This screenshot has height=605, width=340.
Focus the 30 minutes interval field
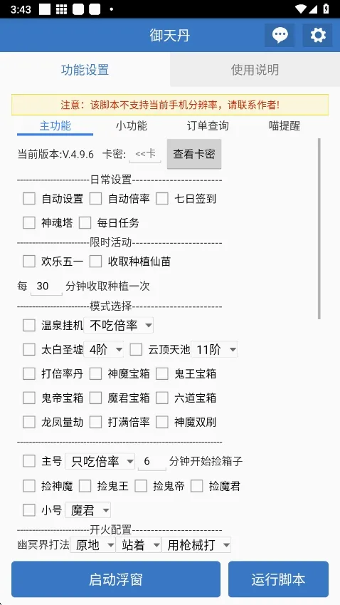tap(46, 286)
